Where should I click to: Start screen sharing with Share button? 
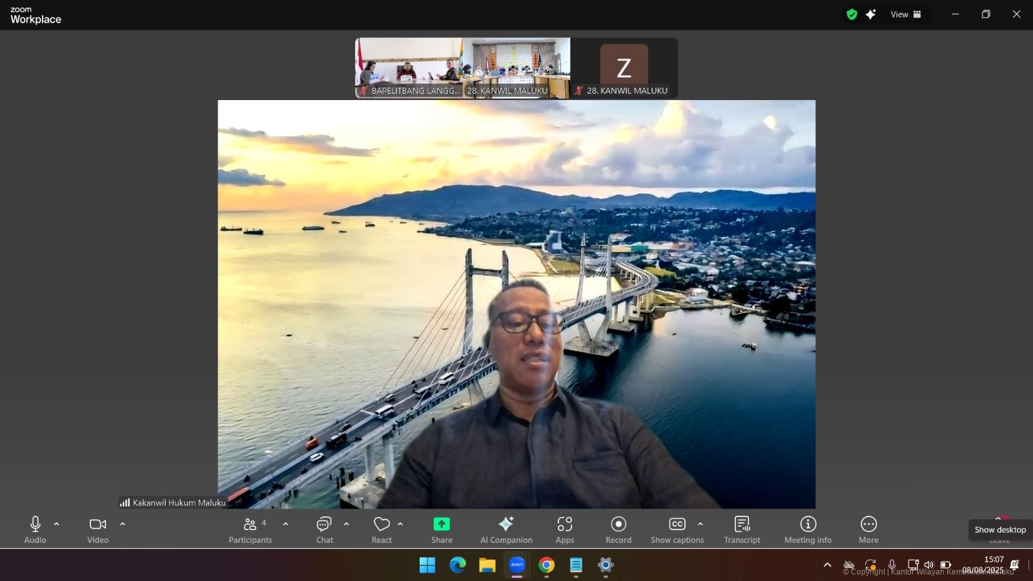[x=442, y=530]
